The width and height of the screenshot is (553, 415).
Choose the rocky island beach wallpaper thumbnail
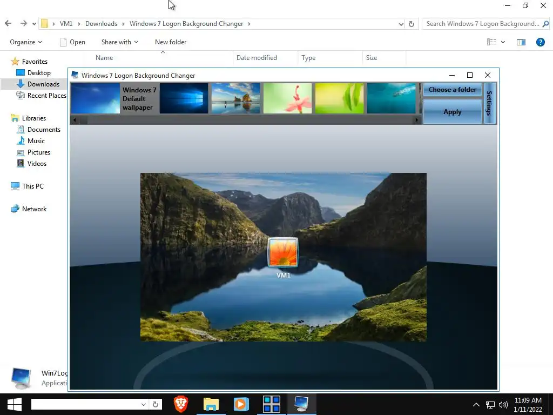coord(235,98)
